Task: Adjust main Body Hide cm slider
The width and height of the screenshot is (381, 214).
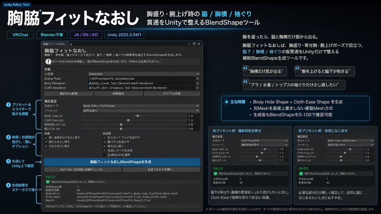Action: tap(138, 116)
